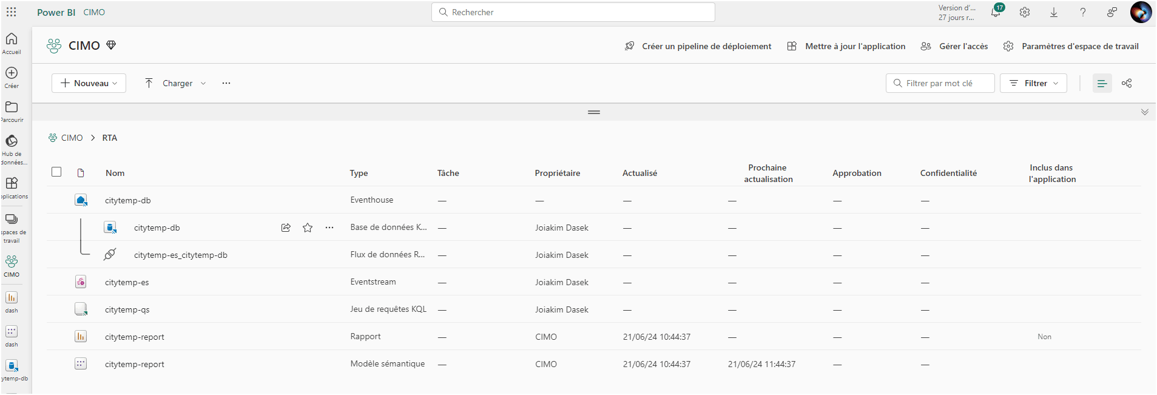
Task: Favorite citytemp-db with the star icon
Action: coord(308,228)
